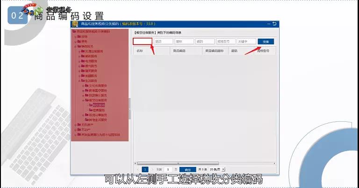This screenshot has width=359, height=188.
Task: Click the 商品编码简称 column header
Action: (x=215, y=51)
